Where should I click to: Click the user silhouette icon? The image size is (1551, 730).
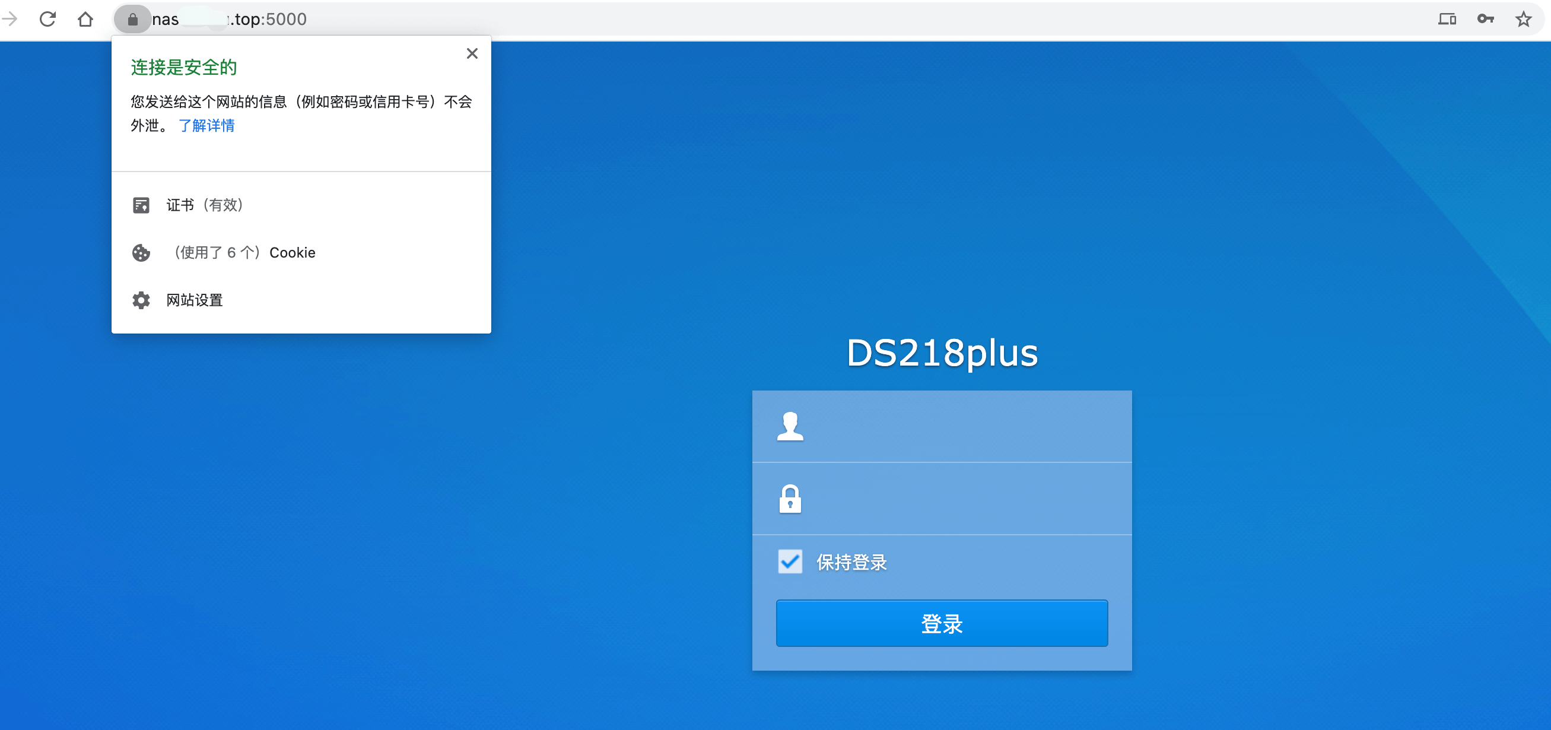coord(790,427)
